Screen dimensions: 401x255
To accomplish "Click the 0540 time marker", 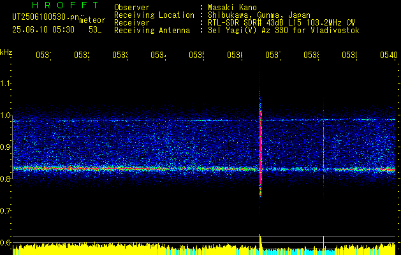I will (389, 55).
